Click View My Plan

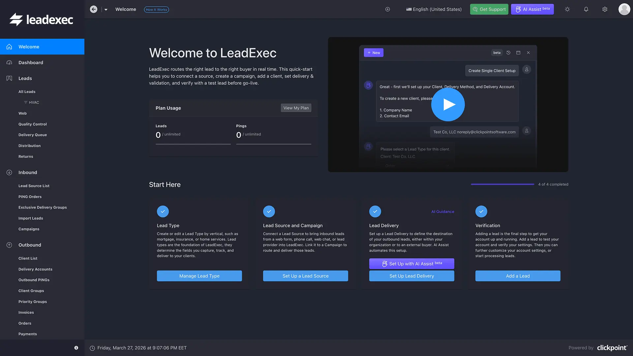point(296,108)
